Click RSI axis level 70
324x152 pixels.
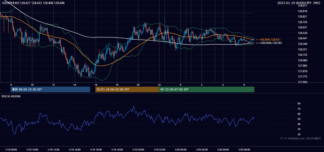299,109
